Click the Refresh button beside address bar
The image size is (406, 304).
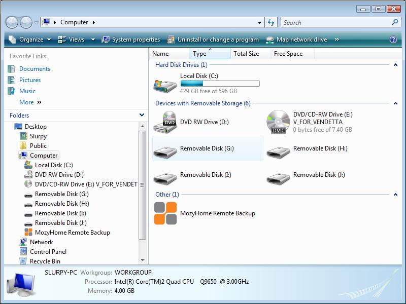[271, 22]
